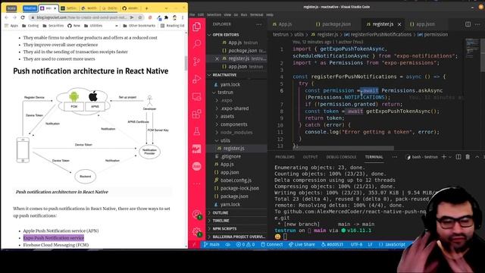Open the browser extensions puzzle icon
This screenshot has width=485, height=273.
pos(167,17)
